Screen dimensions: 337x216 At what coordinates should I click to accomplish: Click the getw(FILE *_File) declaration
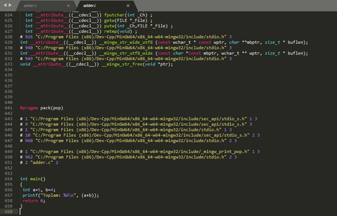(x=89, y=21)
